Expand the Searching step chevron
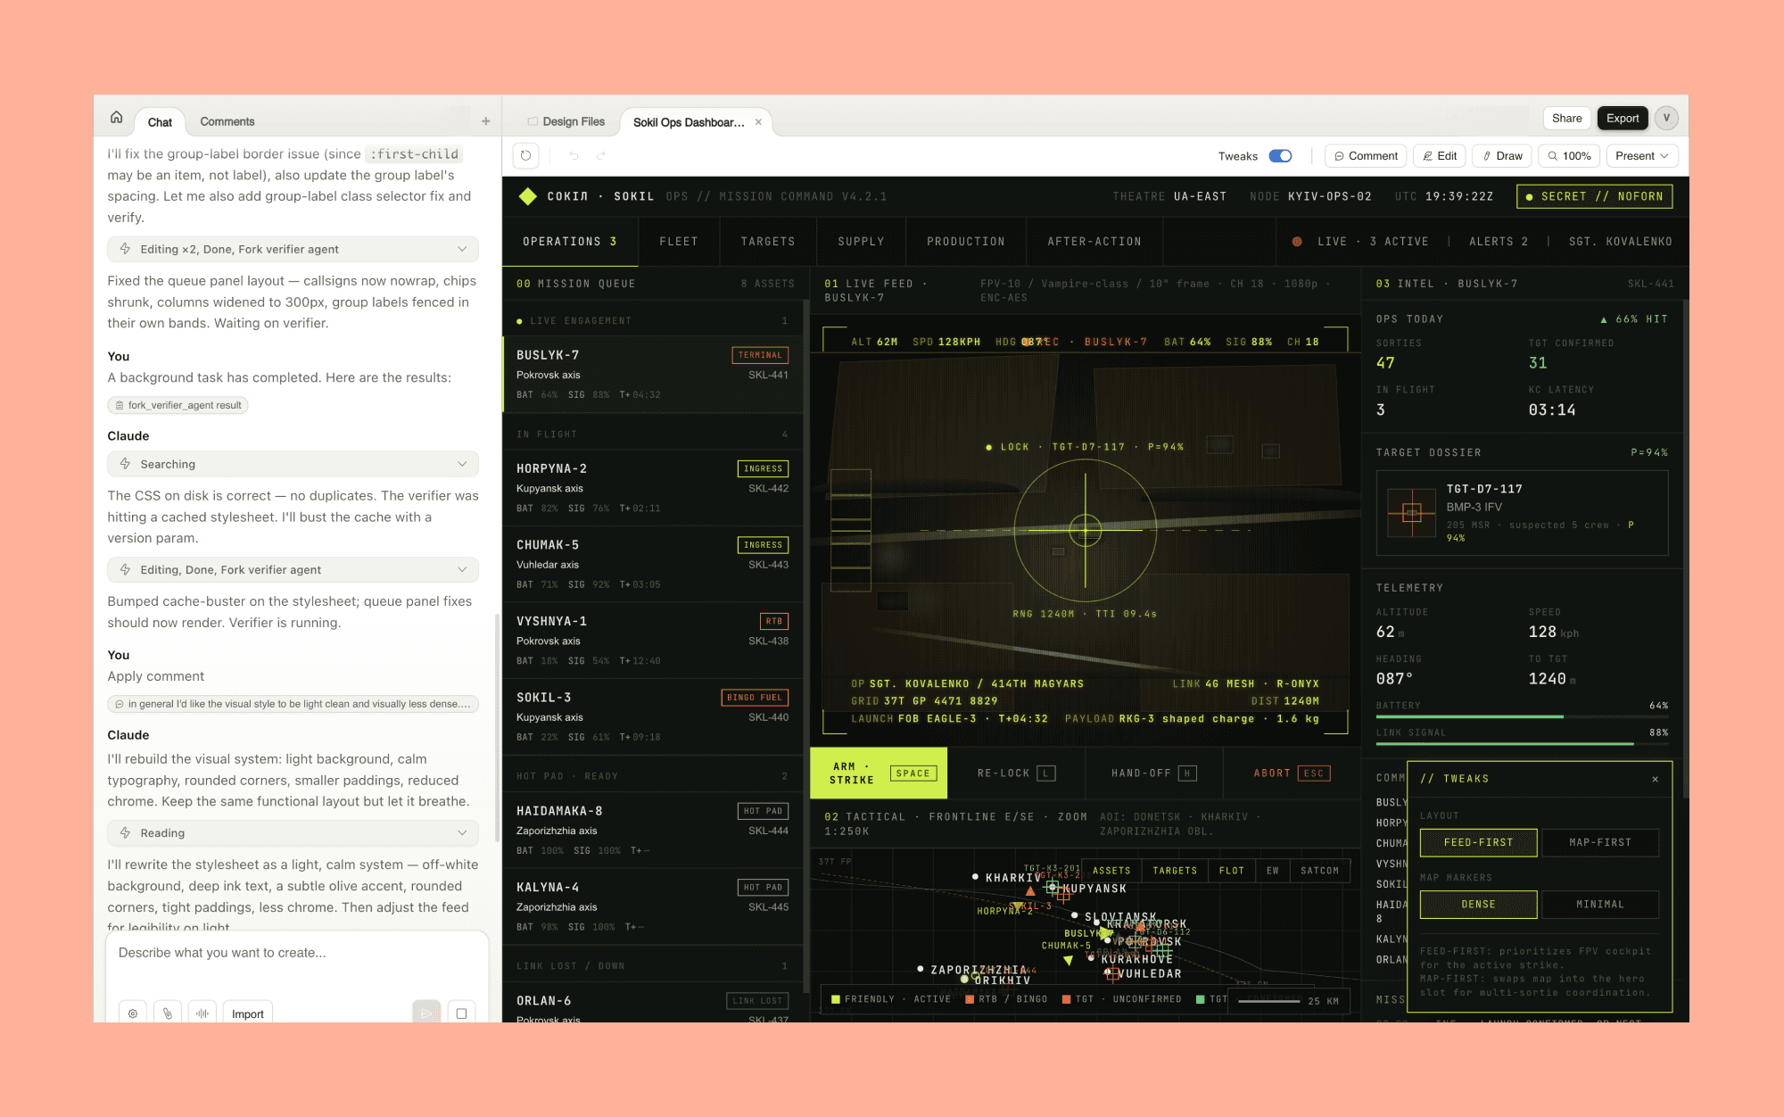Screen dimensions: 1784x1117 [x=462, y=464]
